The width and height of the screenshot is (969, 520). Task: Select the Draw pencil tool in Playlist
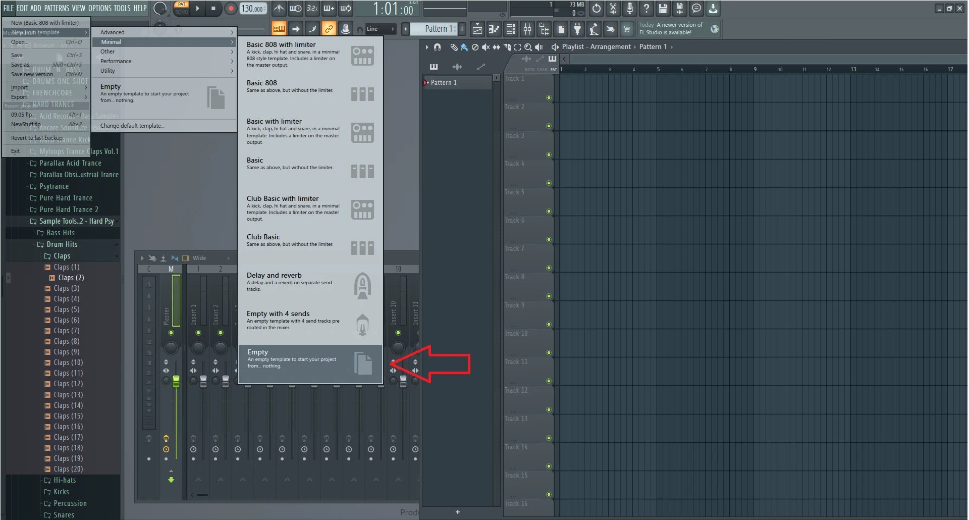point(454,47)
